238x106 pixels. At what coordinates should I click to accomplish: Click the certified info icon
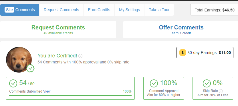click(x=80, y=56)
